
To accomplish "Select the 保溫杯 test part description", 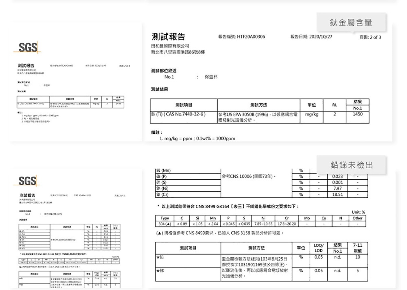I will click(x=211, y=77).
